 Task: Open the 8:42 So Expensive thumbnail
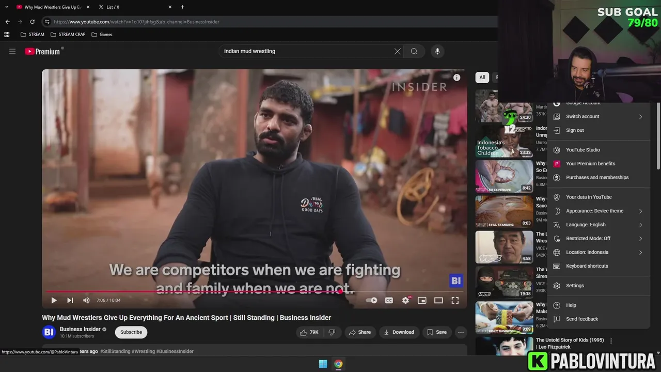click(504, 176)
